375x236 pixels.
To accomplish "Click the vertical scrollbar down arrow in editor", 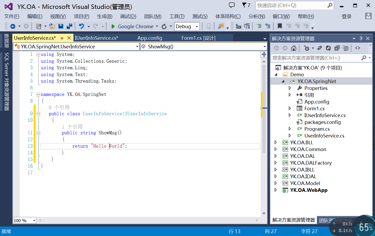I will pyautogui.click(x=264, y=214).
